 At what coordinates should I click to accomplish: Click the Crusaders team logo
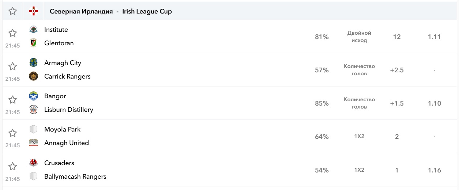pyautogui.click(x=33, y=163)
